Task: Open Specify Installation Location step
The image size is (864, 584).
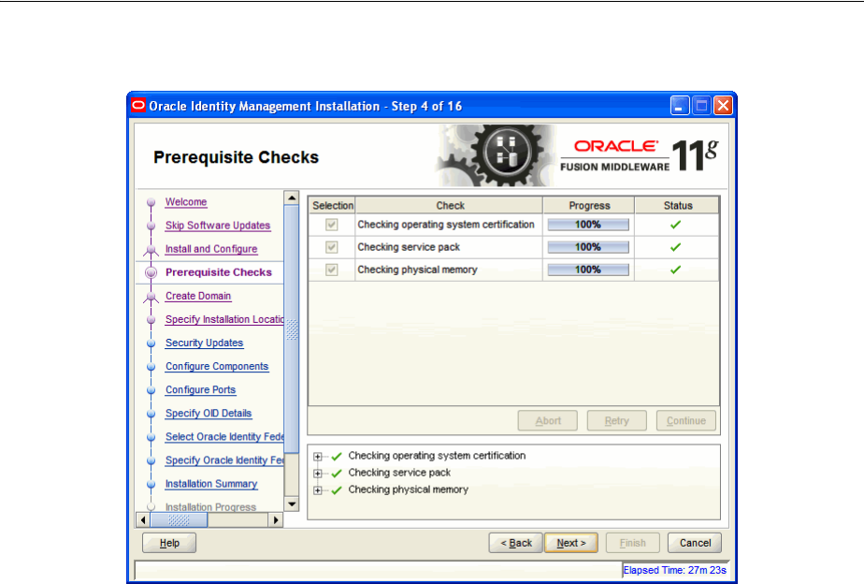Action: tap(224, 320)
